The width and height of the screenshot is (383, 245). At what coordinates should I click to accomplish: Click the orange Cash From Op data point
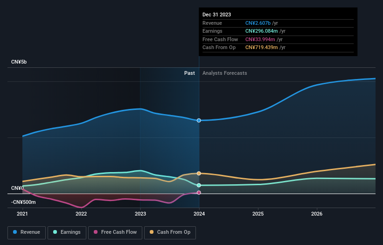click(x=199, y=173)
